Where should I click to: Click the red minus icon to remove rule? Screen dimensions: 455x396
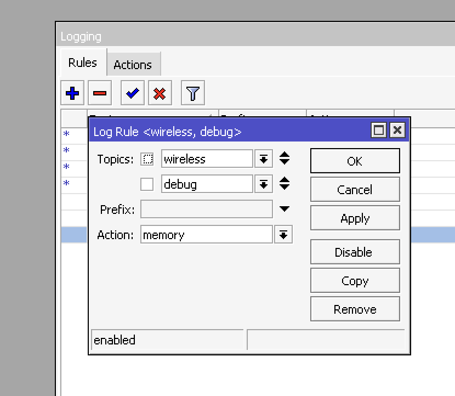(x=99, y=93)
